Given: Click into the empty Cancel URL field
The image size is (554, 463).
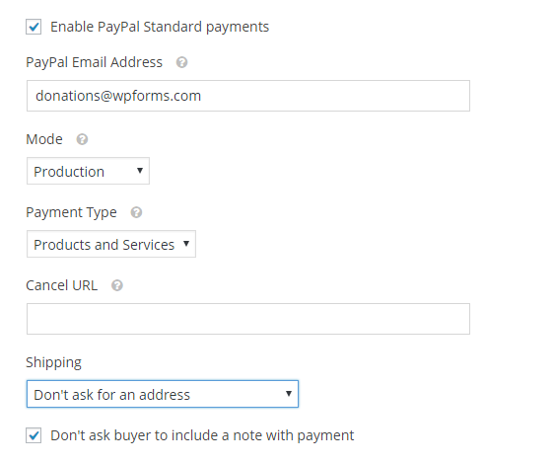Looking at the screenshot, I should pyautogui.click(x=248, y=319).
